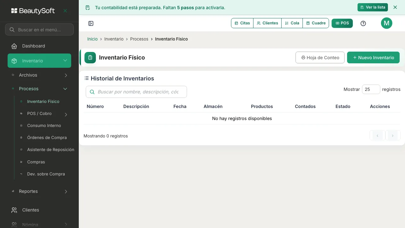The height and width of the screenshot is (228, 405).
Task: Open Dev. sobre Compra menu item
Action: [x=46, y=174]
